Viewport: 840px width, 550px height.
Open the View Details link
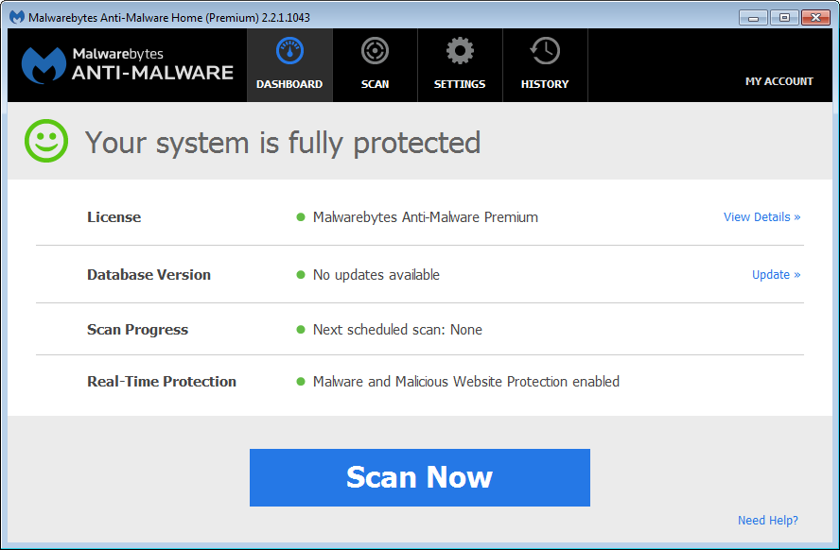point(761,217)
